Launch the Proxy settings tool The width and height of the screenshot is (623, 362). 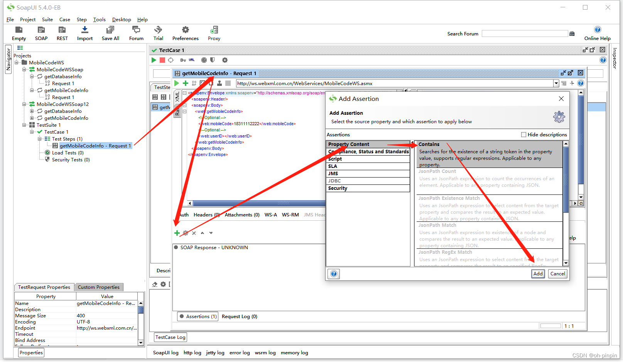pyautogui.click(x=214, y=34)
